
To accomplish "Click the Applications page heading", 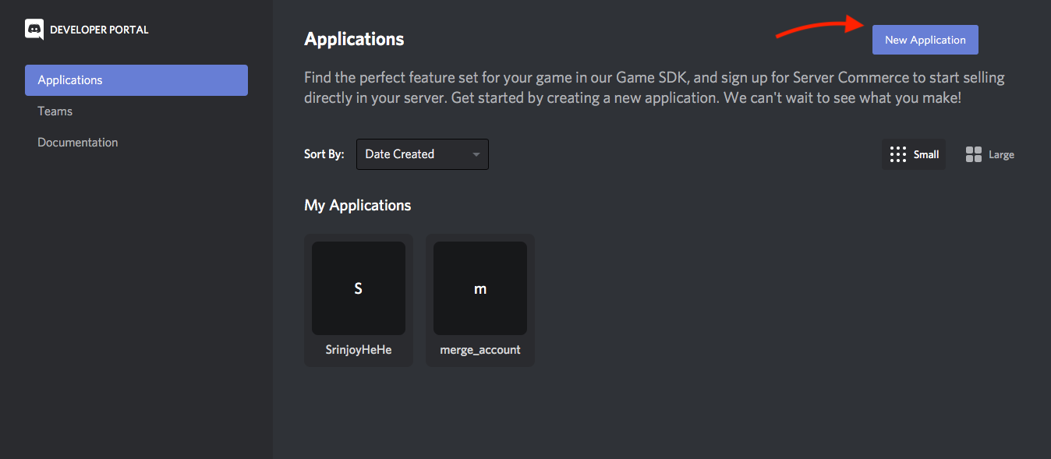I will click(x=354, y=39).
